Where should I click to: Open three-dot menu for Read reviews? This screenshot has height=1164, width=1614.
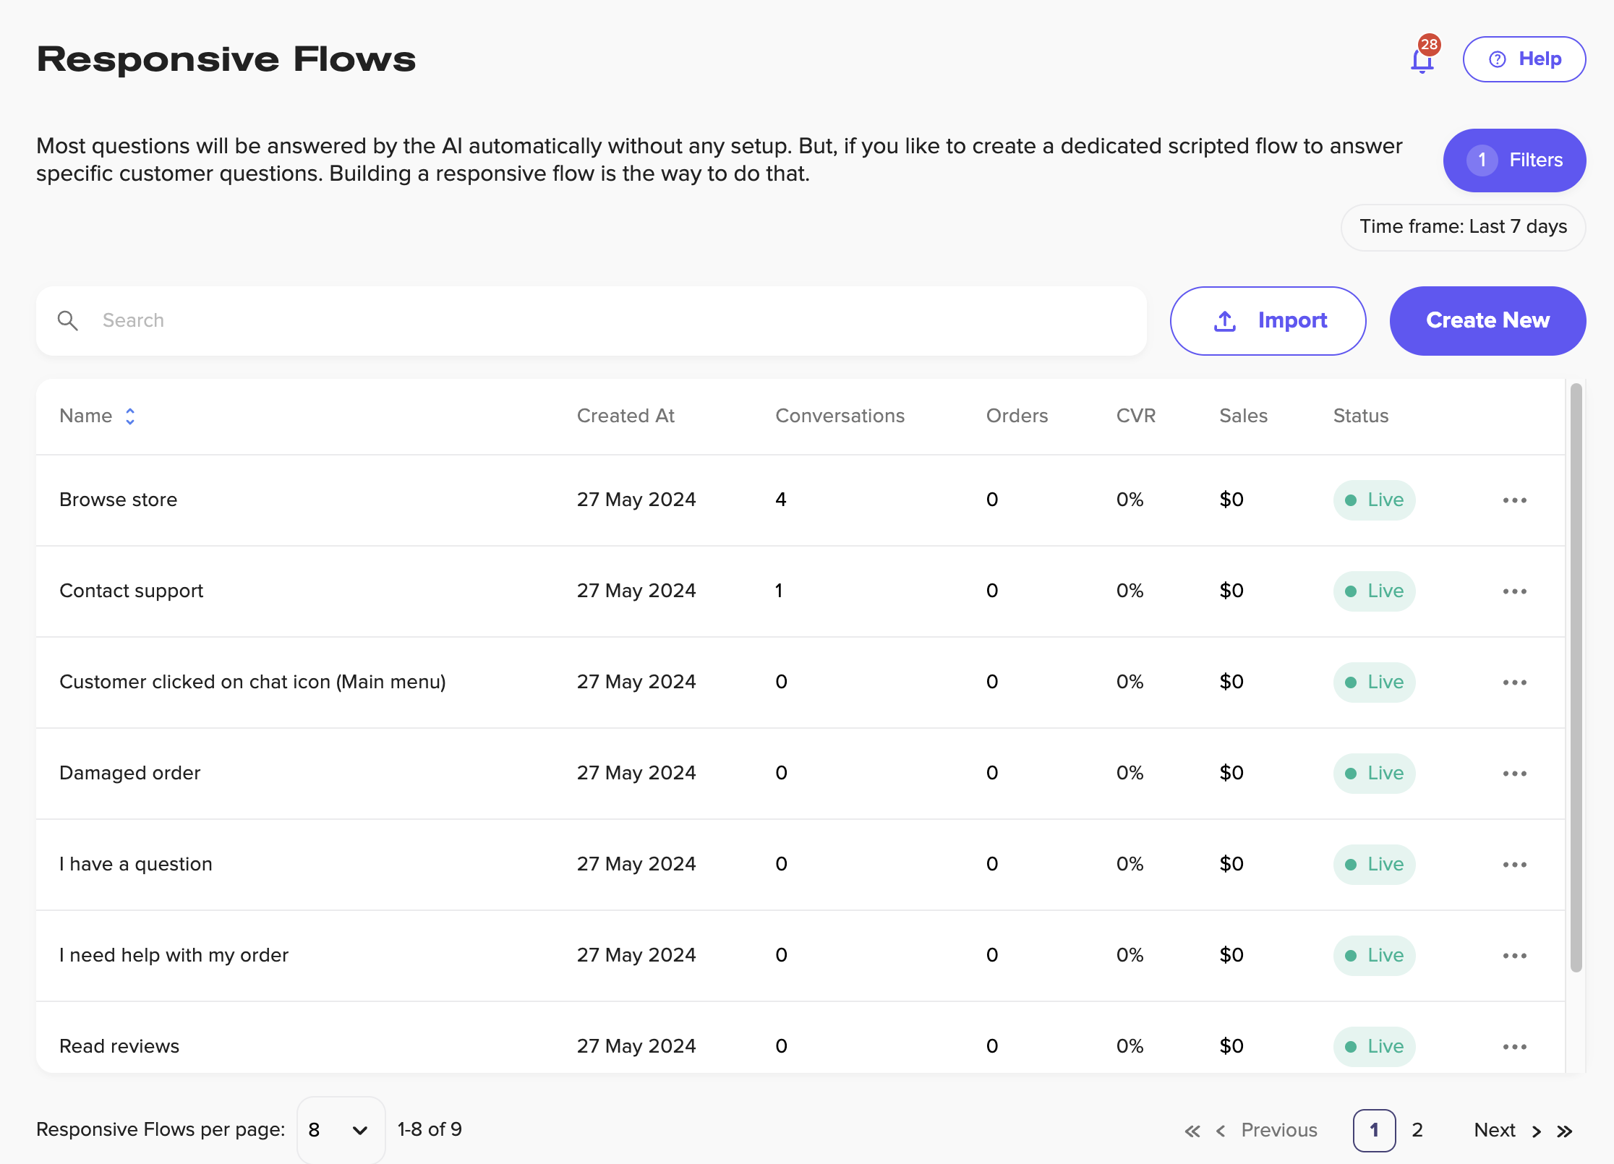(x=1514, y=1046)
